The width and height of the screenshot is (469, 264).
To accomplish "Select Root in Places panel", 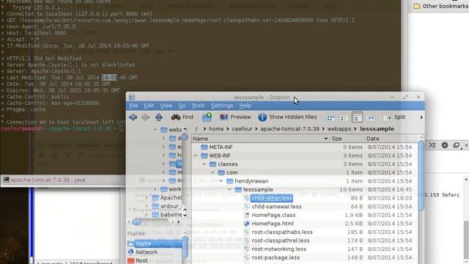I will (x=141, y=260).
